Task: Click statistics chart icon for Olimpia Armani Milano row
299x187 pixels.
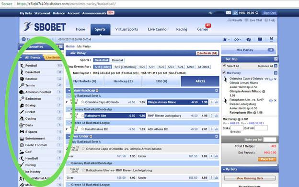Action: (217, 102)
